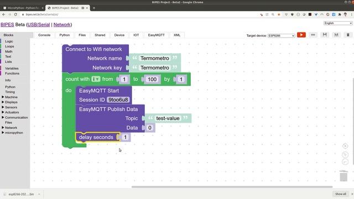Open the Chrome three-dot menu
Image resolution: width=354 pixels, height=199 pixels.
click(351, 14)
